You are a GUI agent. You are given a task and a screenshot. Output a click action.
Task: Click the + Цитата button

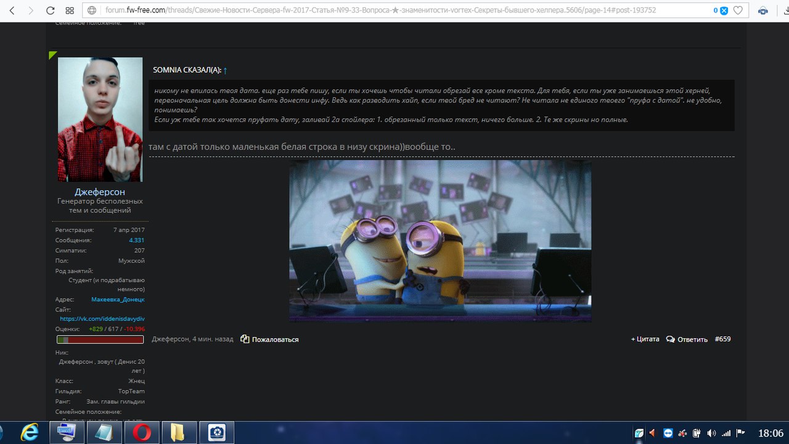pos(645,339)
